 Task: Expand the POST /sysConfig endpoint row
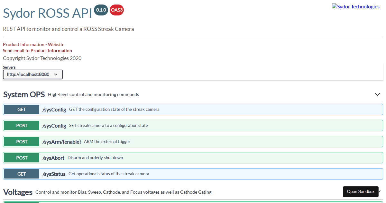193,125
